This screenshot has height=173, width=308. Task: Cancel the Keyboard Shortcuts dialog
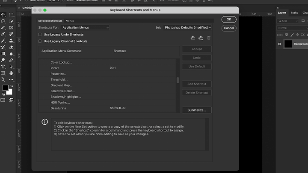pyautogui.click(x=229, y=28)
